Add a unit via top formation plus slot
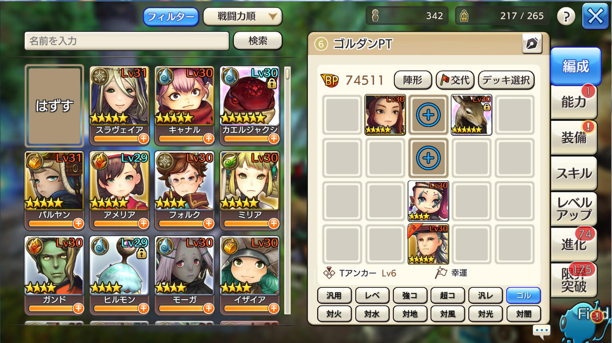612x343 pixels. [428, 115]
